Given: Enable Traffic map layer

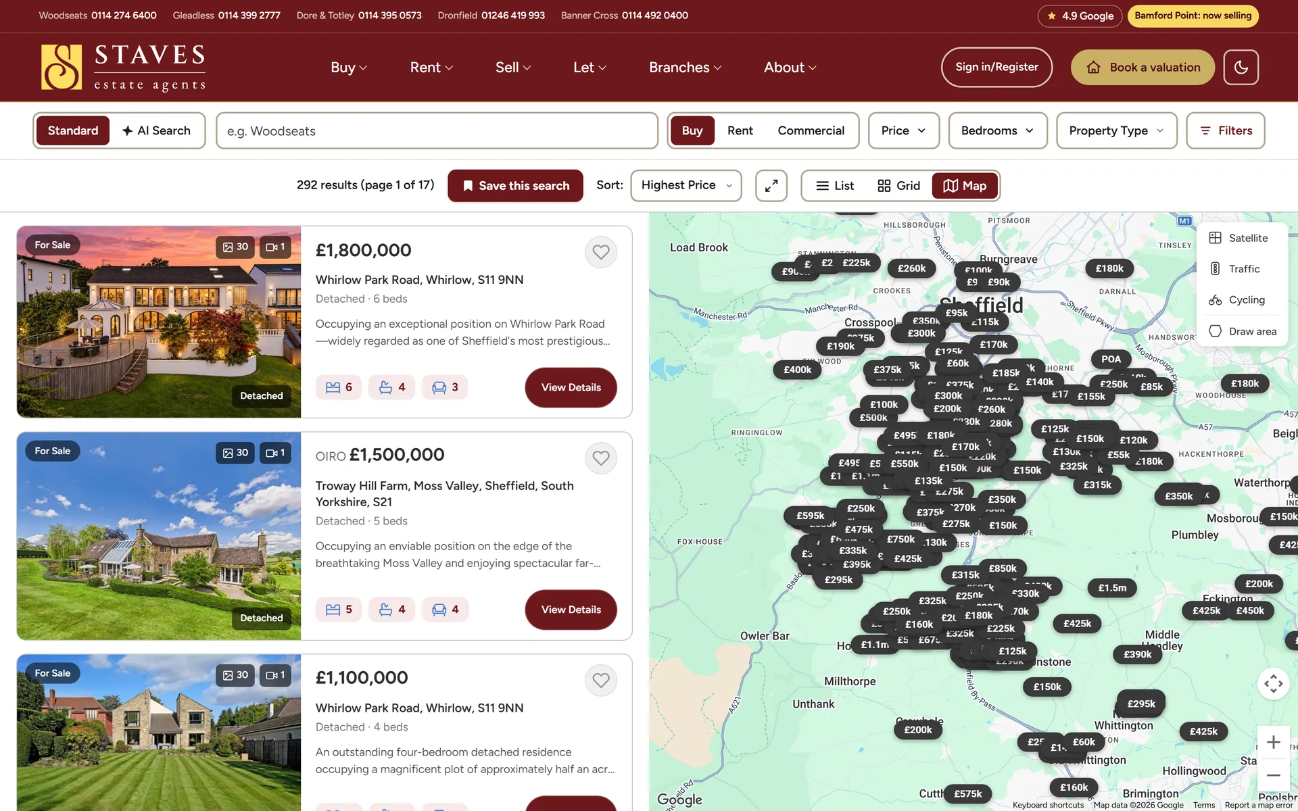Looking at the screenshot, I should [1241, 269].
